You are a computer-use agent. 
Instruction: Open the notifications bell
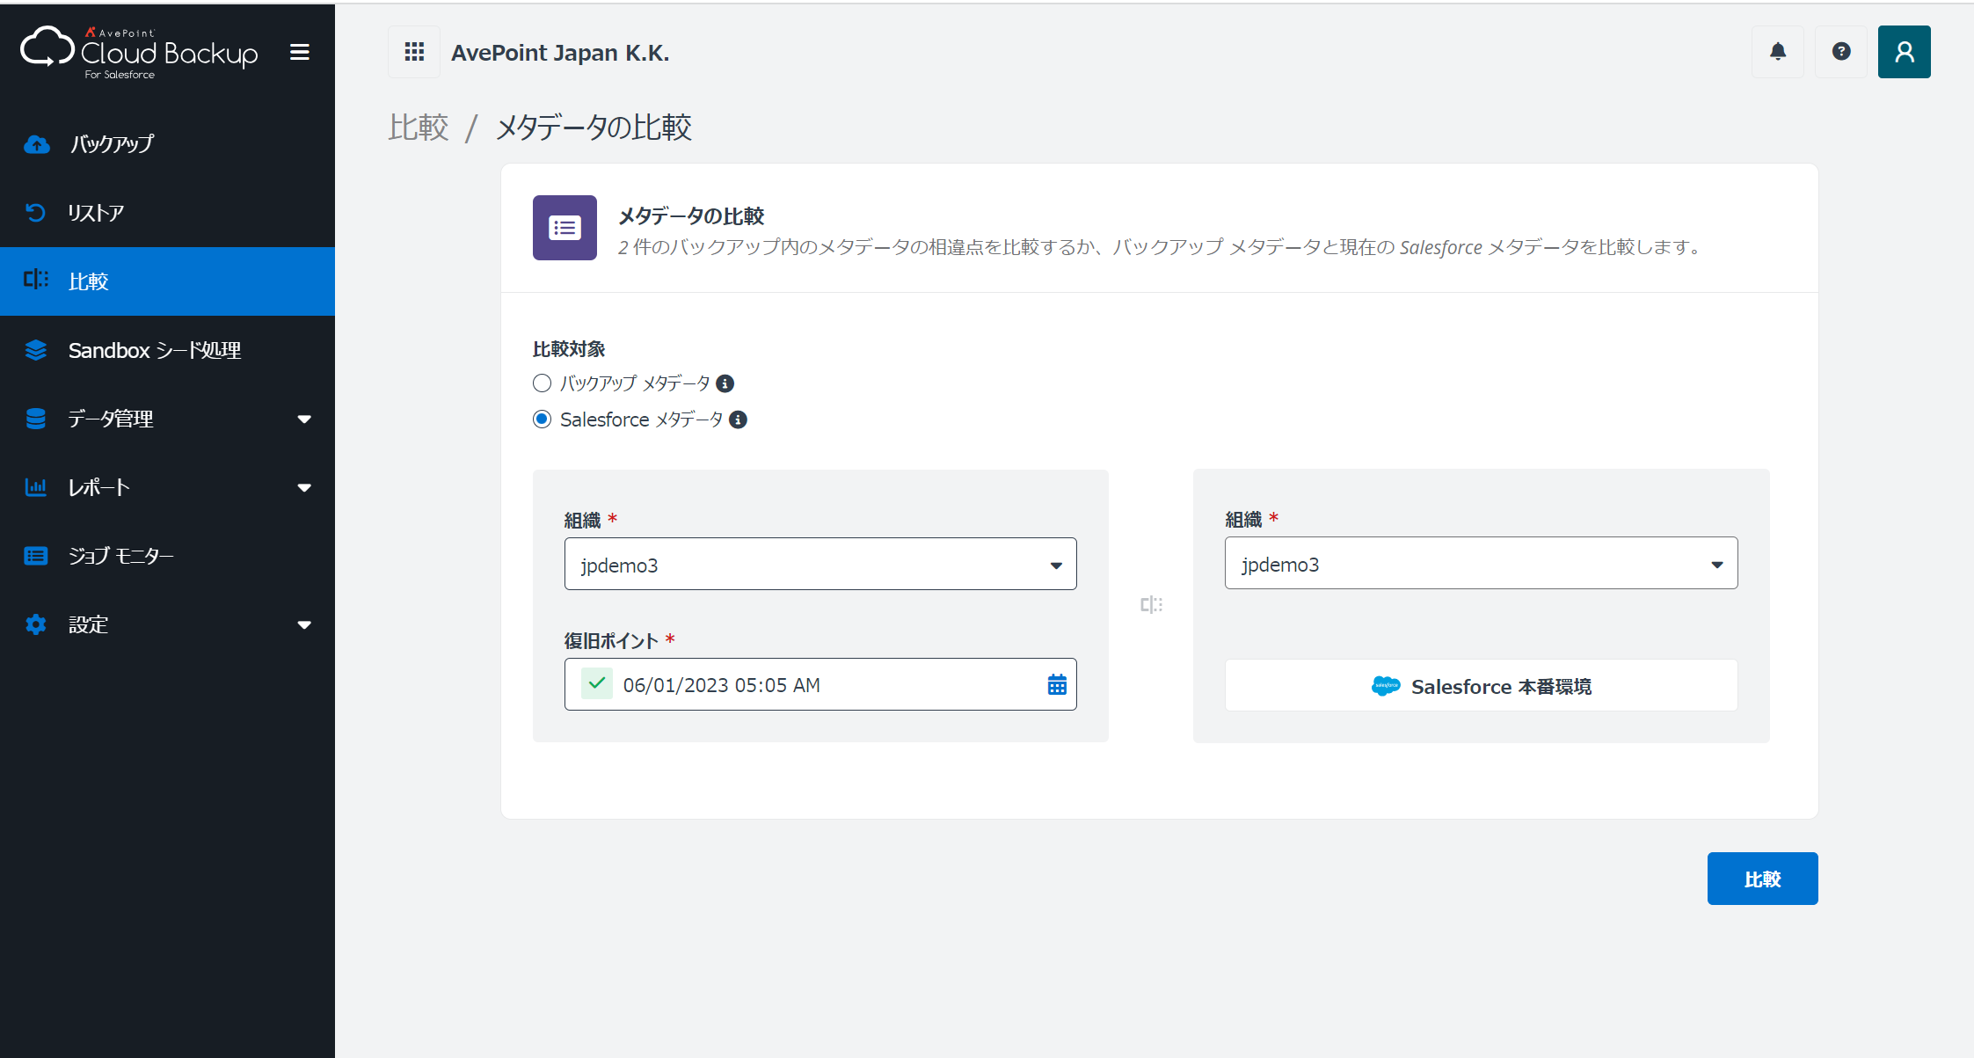pyautogui.click(x=1778, y=52)
